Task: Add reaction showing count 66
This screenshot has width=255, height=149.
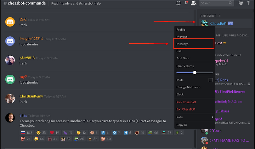Action: (x=39, y=139)
